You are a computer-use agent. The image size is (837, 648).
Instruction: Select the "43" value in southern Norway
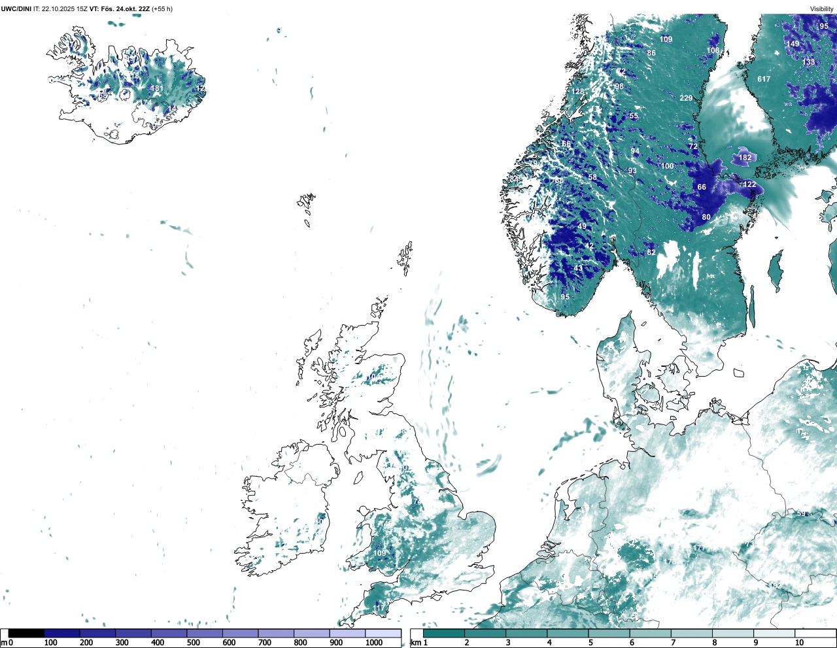(578, 269)
